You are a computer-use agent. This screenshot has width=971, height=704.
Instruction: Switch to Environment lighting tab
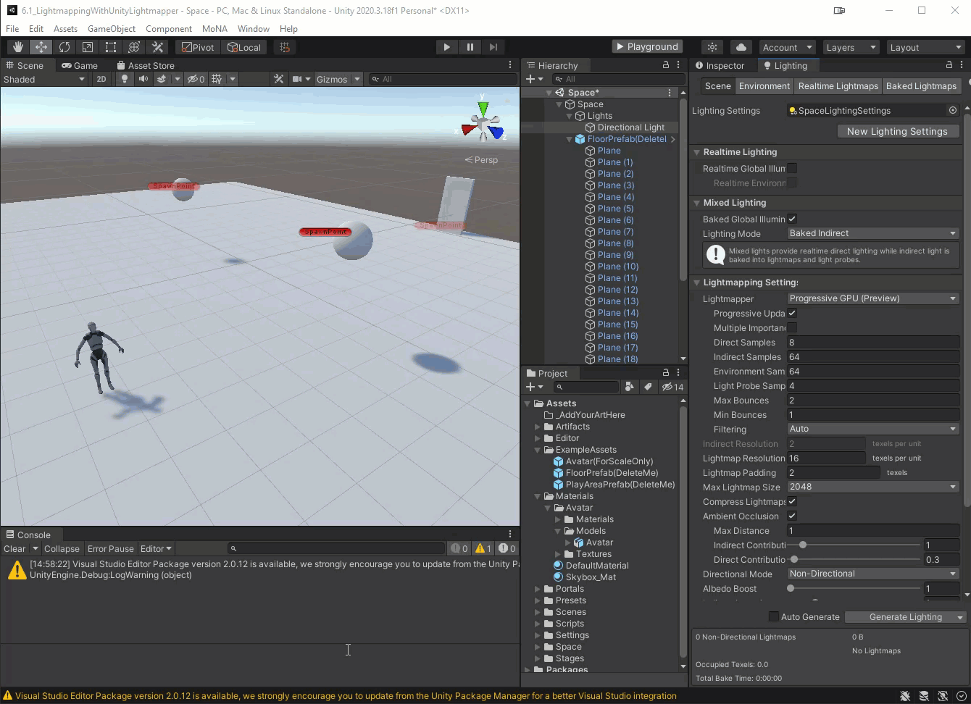[x=764, y=85]
